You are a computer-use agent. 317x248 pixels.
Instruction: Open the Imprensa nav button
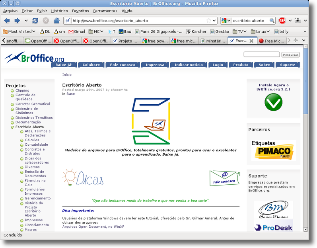(155, 65)
